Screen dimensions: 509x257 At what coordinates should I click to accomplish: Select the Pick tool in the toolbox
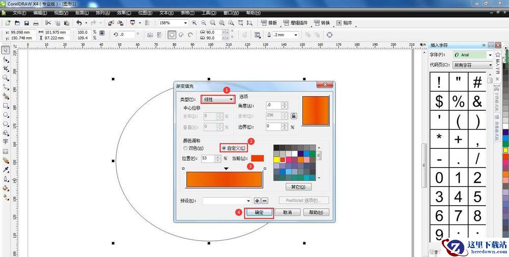6,50
